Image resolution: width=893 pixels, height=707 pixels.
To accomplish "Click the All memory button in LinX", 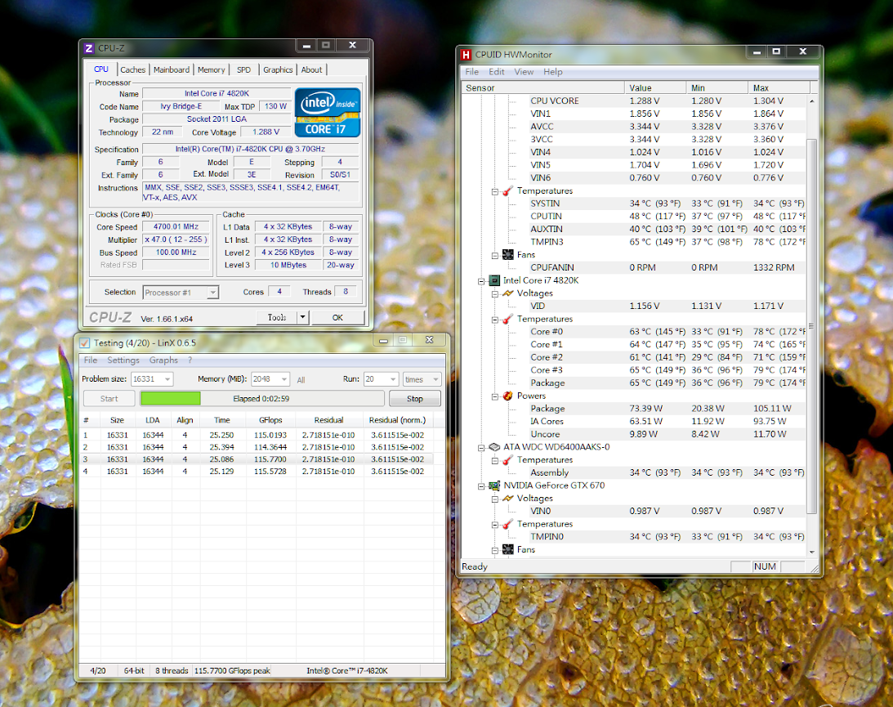I will [301, 380].
